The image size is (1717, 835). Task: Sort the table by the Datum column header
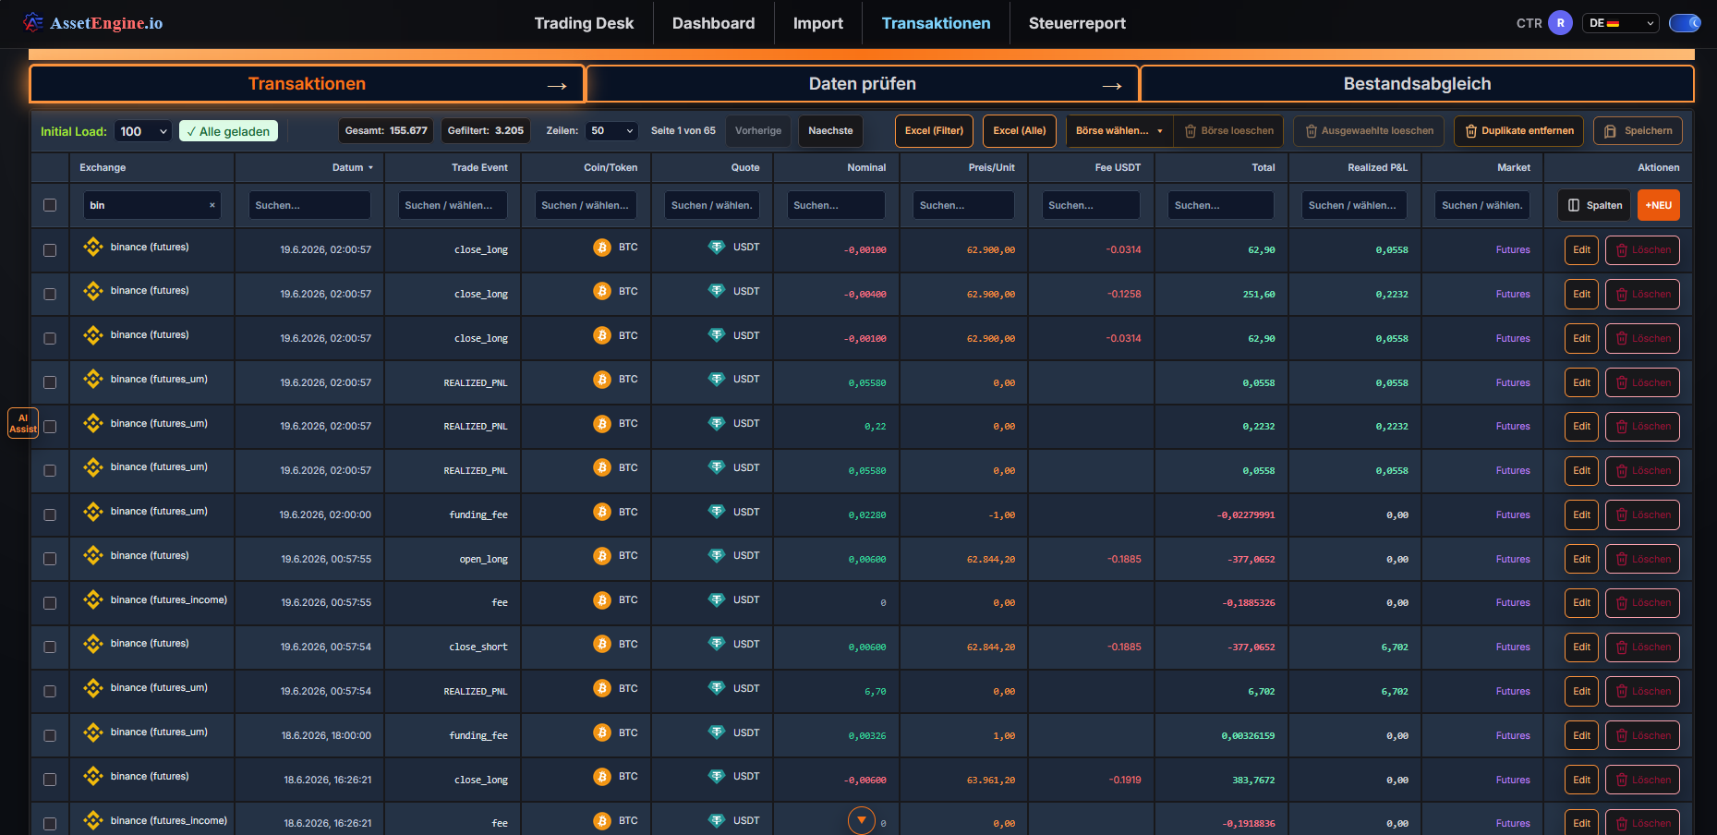tap(352, 167)
